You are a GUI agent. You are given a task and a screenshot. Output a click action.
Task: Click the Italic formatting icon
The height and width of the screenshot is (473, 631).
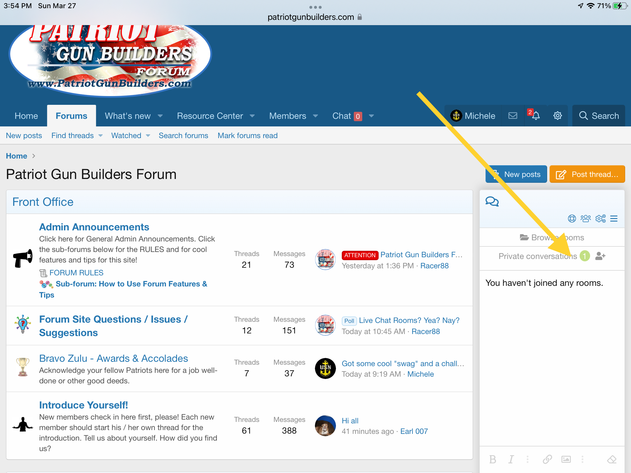[x=511, y=459]
